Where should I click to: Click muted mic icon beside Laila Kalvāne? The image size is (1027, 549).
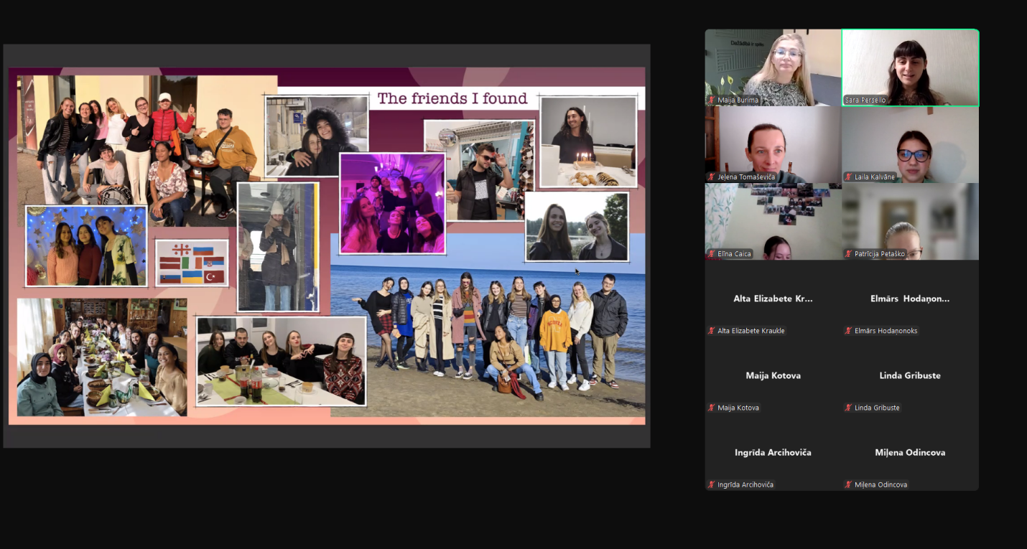coord(849,177)
